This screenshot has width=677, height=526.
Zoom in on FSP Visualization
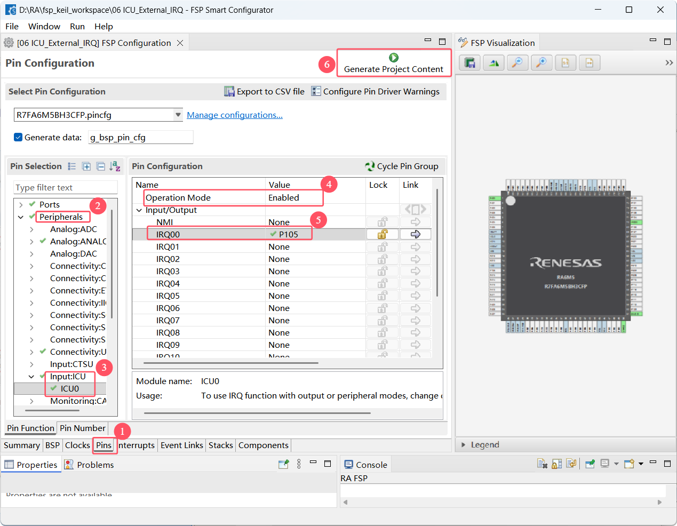(541, 63)
